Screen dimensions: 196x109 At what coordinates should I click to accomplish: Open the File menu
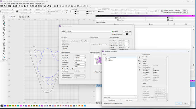(x=1, y=4)
